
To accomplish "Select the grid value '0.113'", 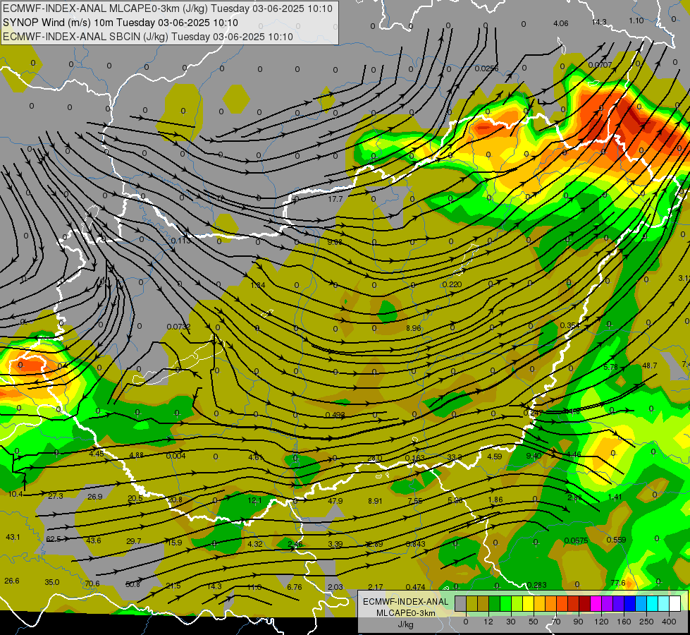I will point(181,241).
